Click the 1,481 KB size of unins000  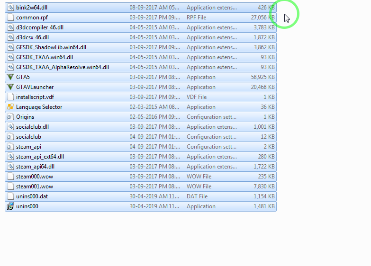tap(264, 206)
